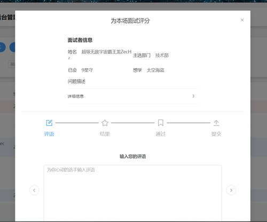The image size is (267, 222).
Task: Go to next step with right arrow
Action: (231, 190)
